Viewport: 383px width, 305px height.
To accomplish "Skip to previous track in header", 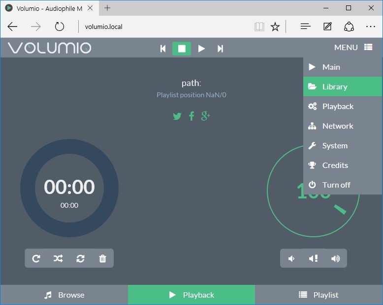I will tap(163, 49).
